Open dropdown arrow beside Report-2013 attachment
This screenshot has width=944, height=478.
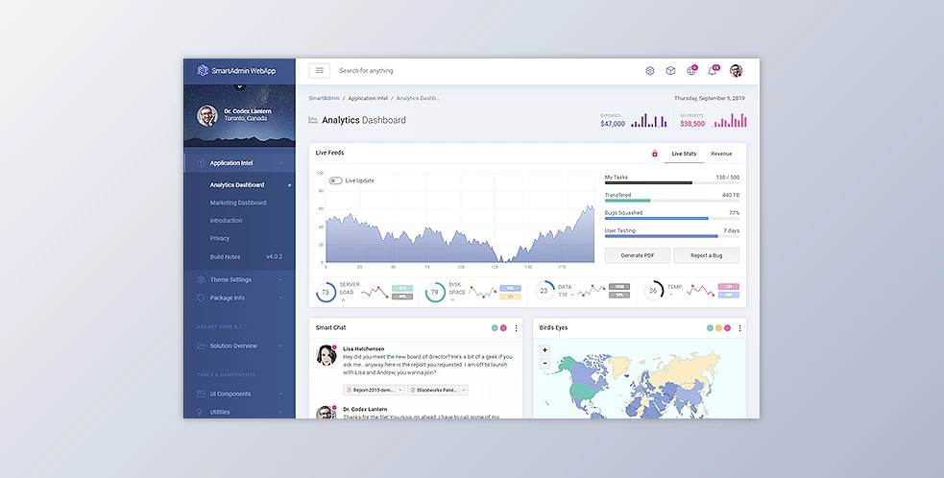click(x=400, y=390)
